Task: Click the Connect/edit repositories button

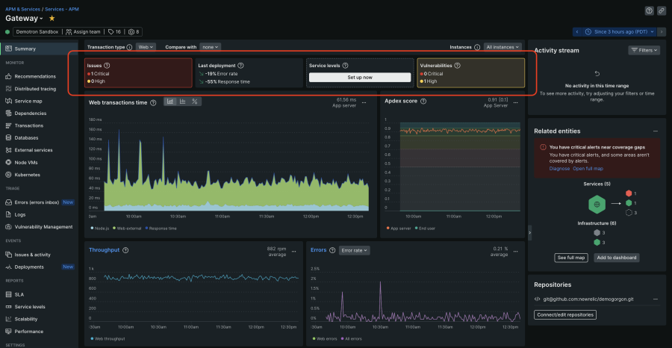Action: tap(565, 314)
